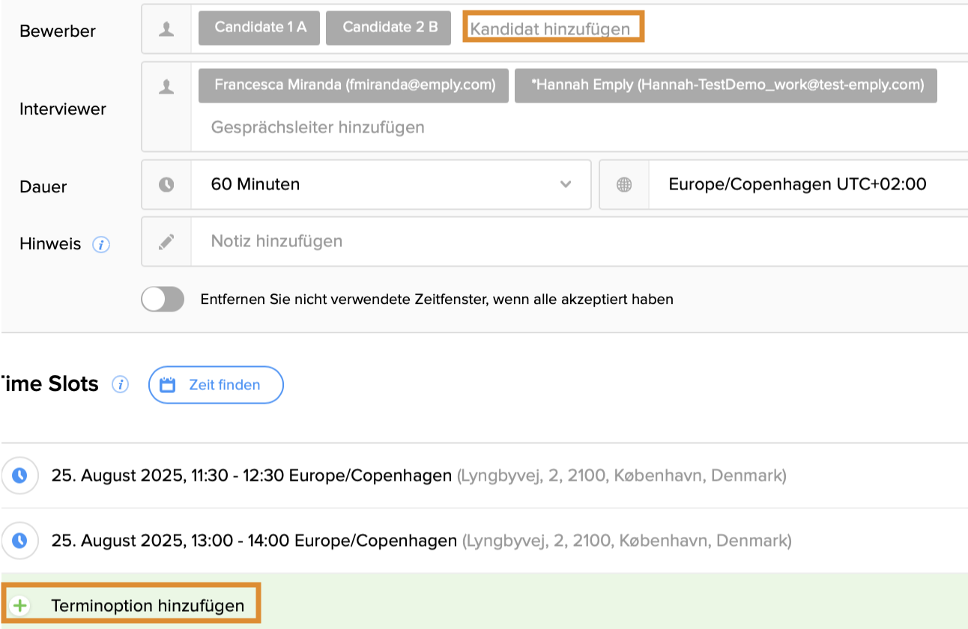Click the green plus icon for Terminoption

(19, 605)
